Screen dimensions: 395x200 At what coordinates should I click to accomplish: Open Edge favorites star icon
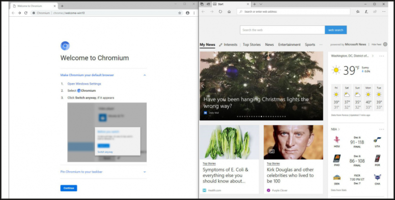tap(358, 12)
